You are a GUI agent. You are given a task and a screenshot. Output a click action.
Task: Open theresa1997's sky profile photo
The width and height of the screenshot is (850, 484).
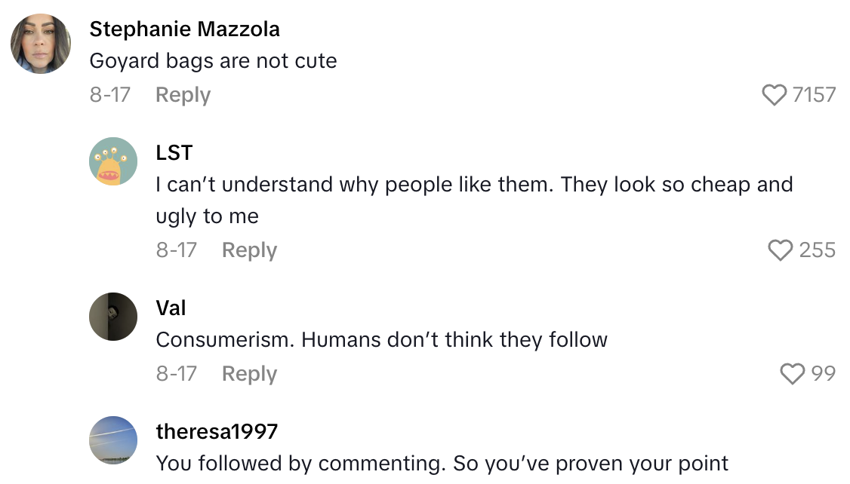pos(113,440)
